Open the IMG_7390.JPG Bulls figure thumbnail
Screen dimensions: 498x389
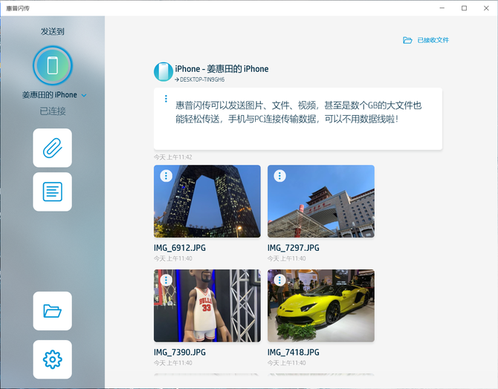pos(207,306)
